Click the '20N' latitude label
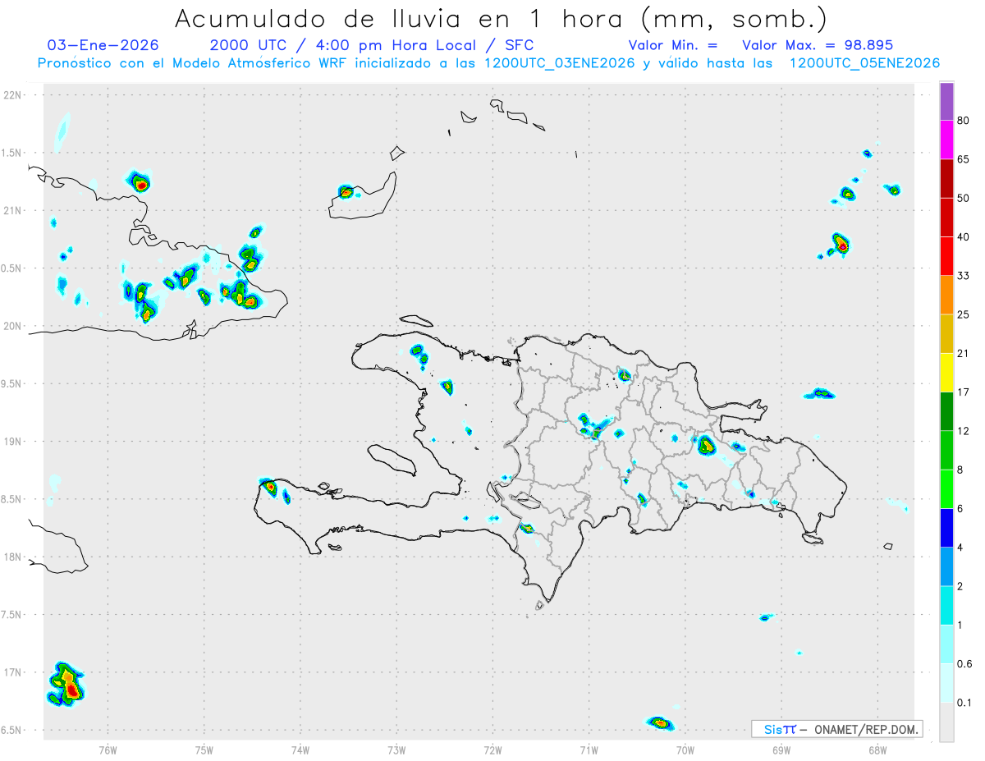 (x=12, y=326)
